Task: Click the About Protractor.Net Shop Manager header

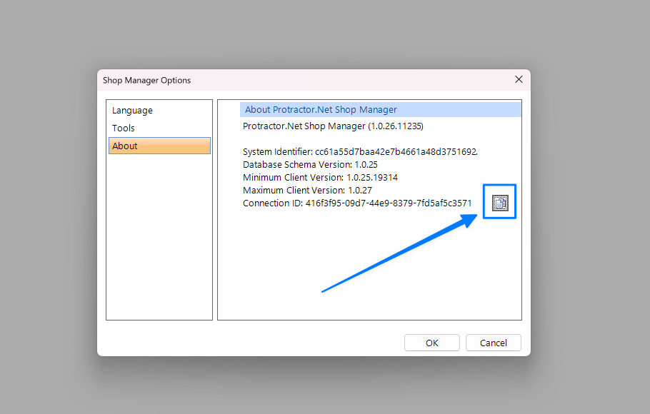Action: 321,110
